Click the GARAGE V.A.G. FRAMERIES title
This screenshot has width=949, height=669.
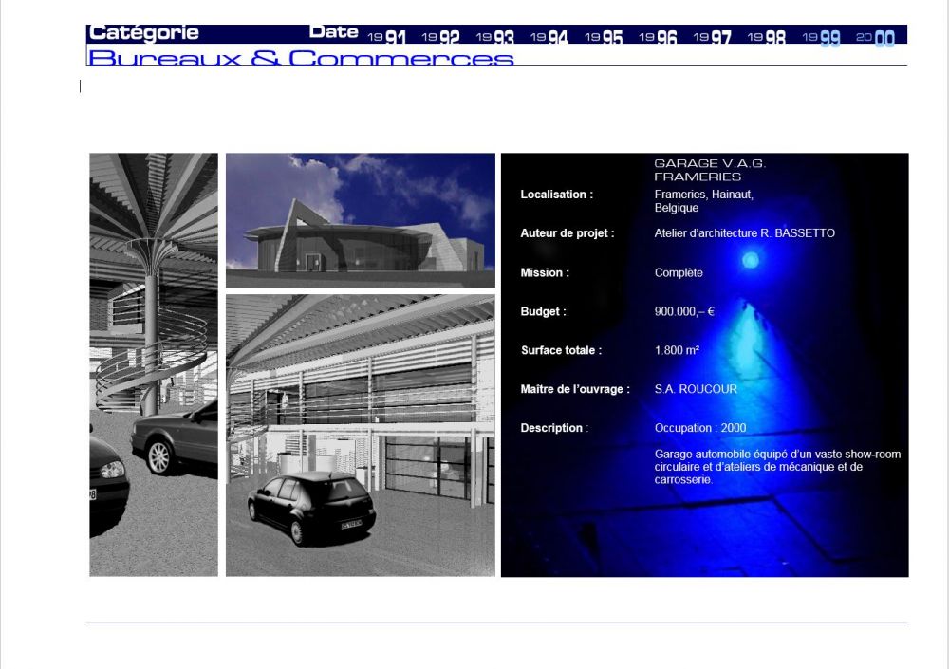(710, 170)
